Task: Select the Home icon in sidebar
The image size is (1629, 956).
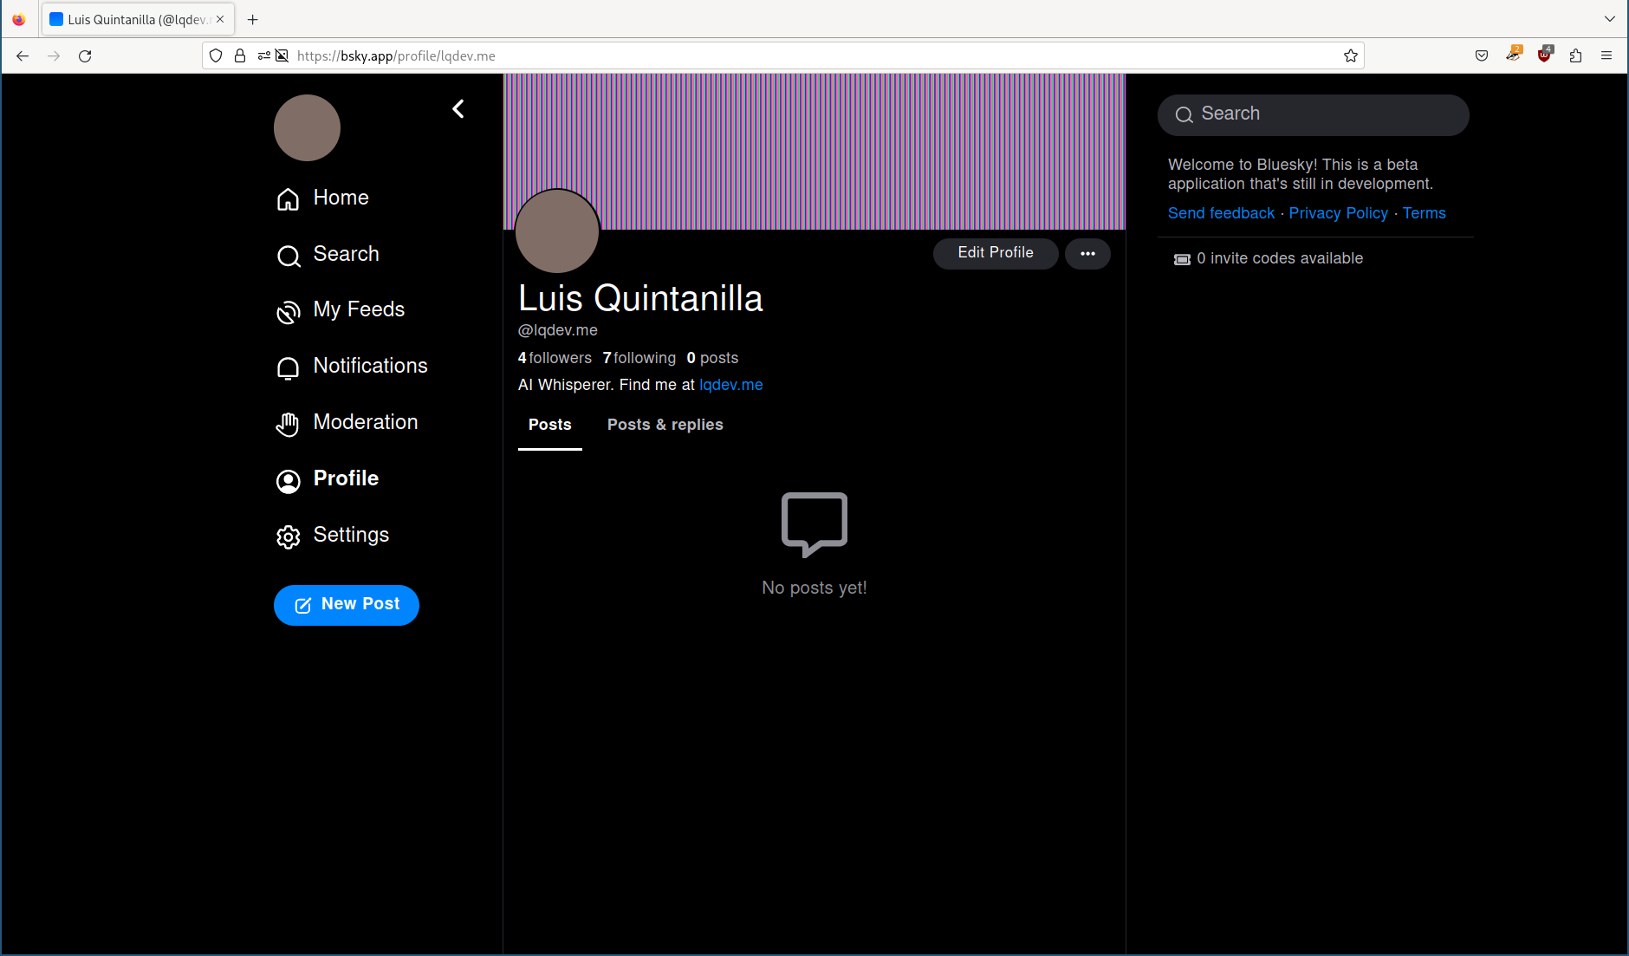Action: coord(288,198)
